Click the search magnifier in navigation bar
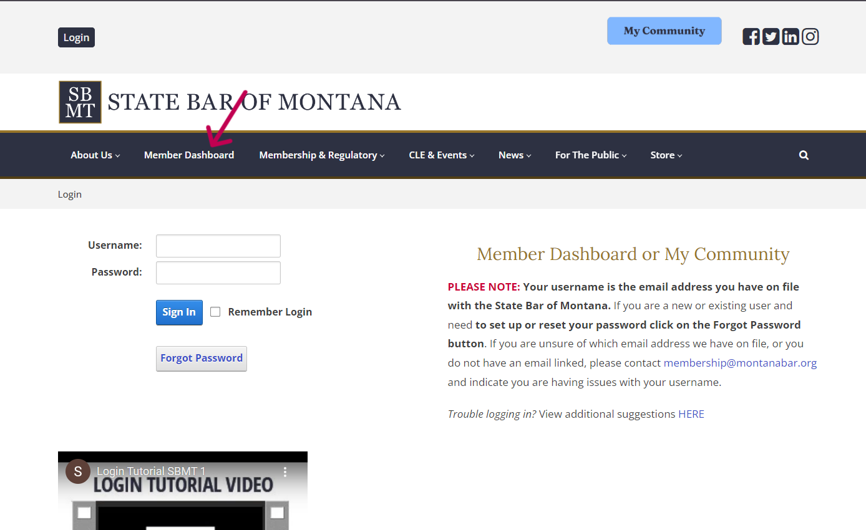 pos(804,155)
